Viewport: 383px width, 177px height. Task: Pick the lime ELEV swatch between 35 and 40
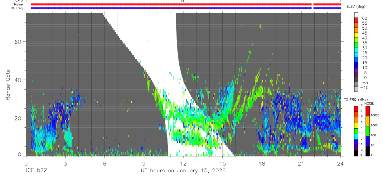point(356,40)
